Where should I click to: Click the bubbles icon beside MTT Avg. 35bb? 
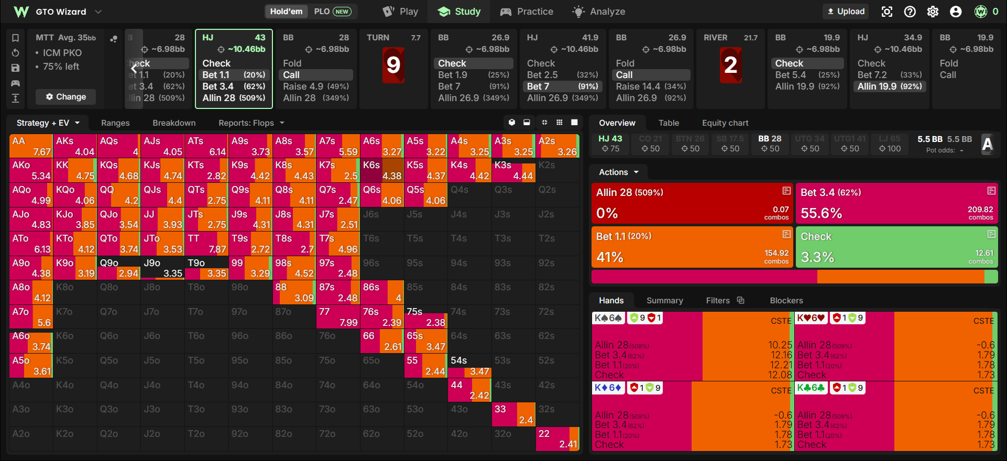point(113,39)
